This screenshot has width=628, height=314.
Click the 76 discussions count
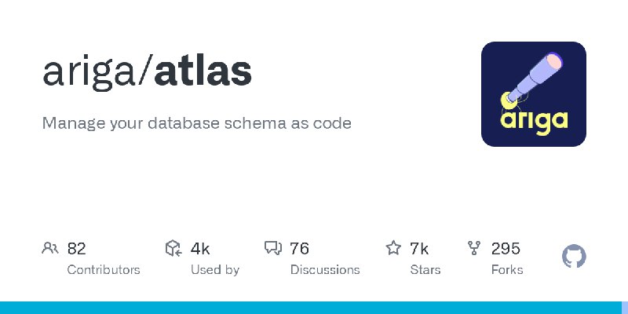point(300,249)
